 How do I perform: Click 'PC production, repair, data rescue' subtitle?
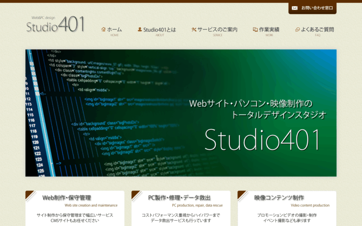tap(197, 205)
